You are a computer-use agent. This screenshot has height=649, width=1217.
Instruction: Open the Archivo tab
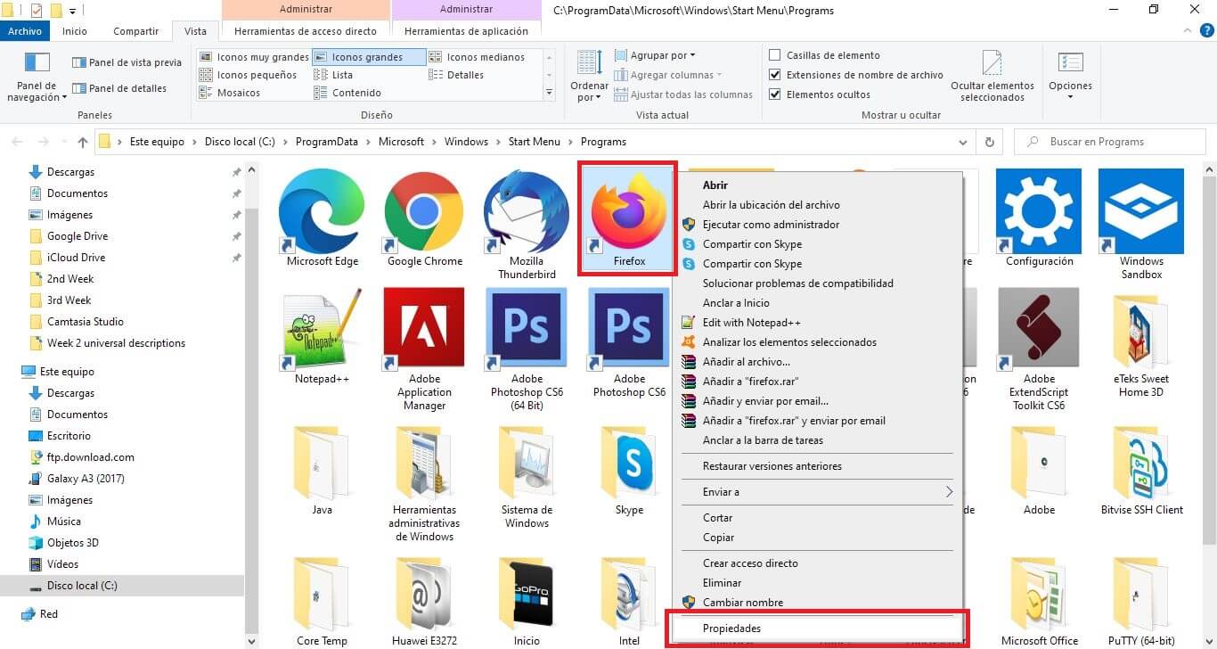point(24,31)
